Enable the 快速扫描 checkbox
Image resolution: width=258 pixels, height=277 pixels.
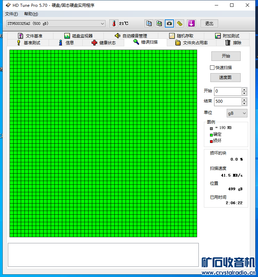point(212,67)
